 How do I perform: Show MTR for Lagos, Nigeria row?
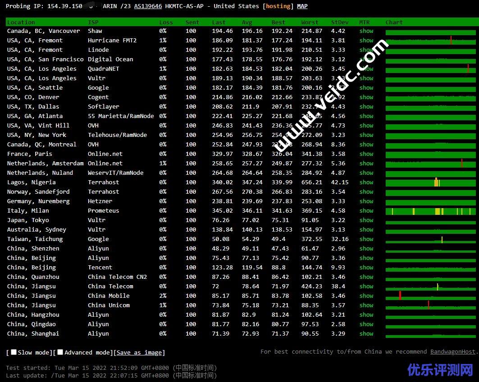click(x=366, y=182)
